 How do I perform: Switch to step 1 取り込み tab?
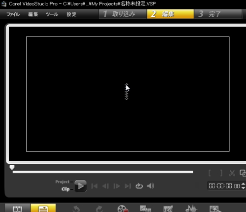tap(123, 14)
